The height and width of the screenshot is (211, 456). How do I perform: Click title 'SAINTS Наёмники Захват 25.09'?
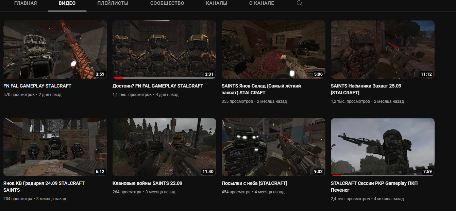366,89
